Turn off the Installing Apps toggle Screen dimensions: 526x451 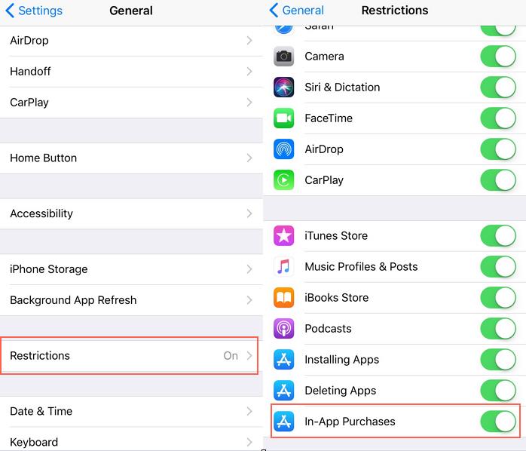498,359
